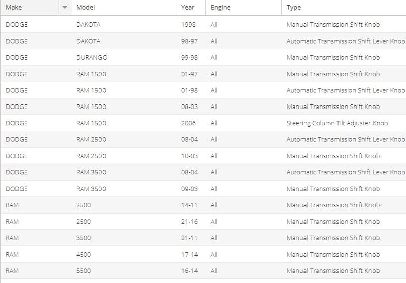Select the RAM 1500 01-98 year cell
This screenshot has height=283, width=406.
(189, 90)
